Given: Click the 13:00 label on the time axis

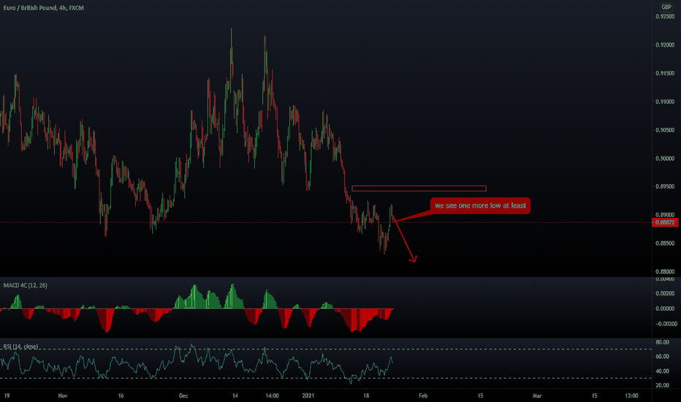Looking at the screenshot, I should [631, 395].
